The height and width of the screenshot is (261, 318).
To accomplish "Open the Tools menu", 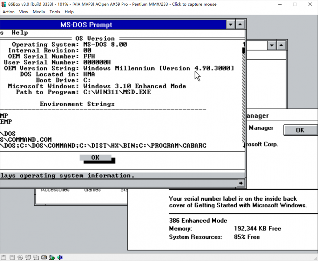I will 55,11.
